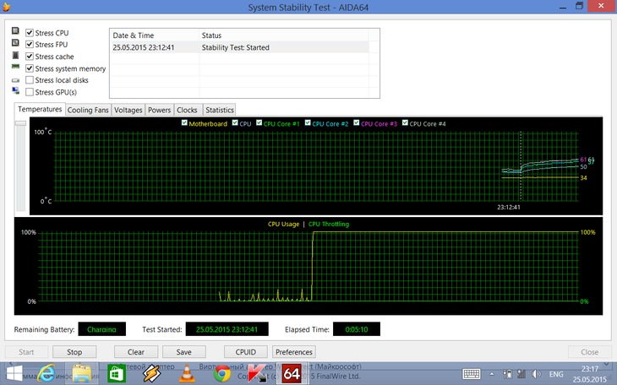Click the AIDA64 flame icon in title bar
The image size is (617, 385).
point(6,7)
